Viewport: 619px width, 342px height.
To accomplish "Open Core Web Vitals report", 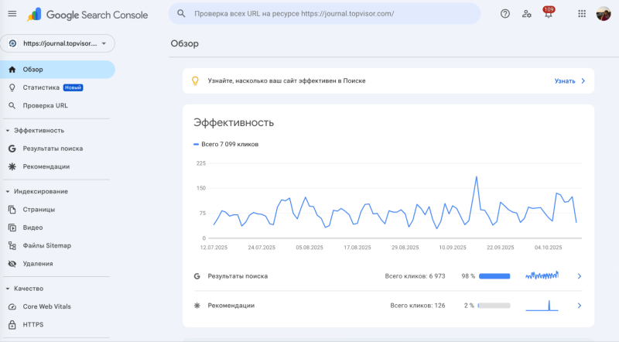I will click(47, 306).
